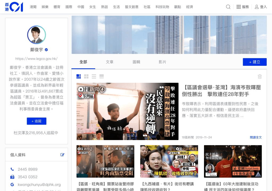This screenshot has width=272, height=191.
Task: Open 旺角南 關票站 article title
Action: click(105, 187)
